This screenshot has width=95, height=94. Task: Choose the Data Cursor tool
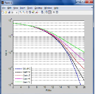click(33, 12)
